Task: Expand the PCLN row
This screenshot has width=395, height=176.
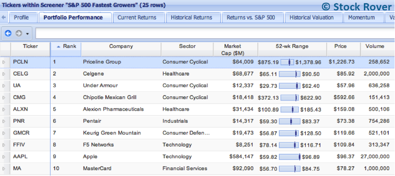Action: pyautogui.click(x=4, y=62)
